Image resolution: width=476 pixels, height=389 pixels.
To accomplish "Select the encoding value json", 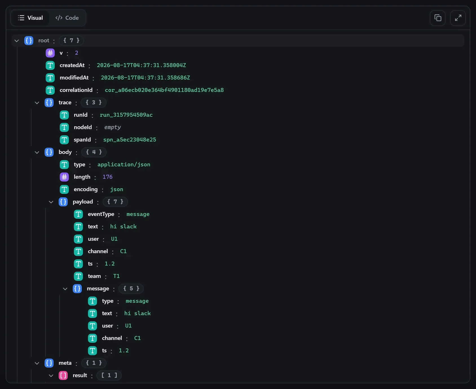I will [117, 189].
